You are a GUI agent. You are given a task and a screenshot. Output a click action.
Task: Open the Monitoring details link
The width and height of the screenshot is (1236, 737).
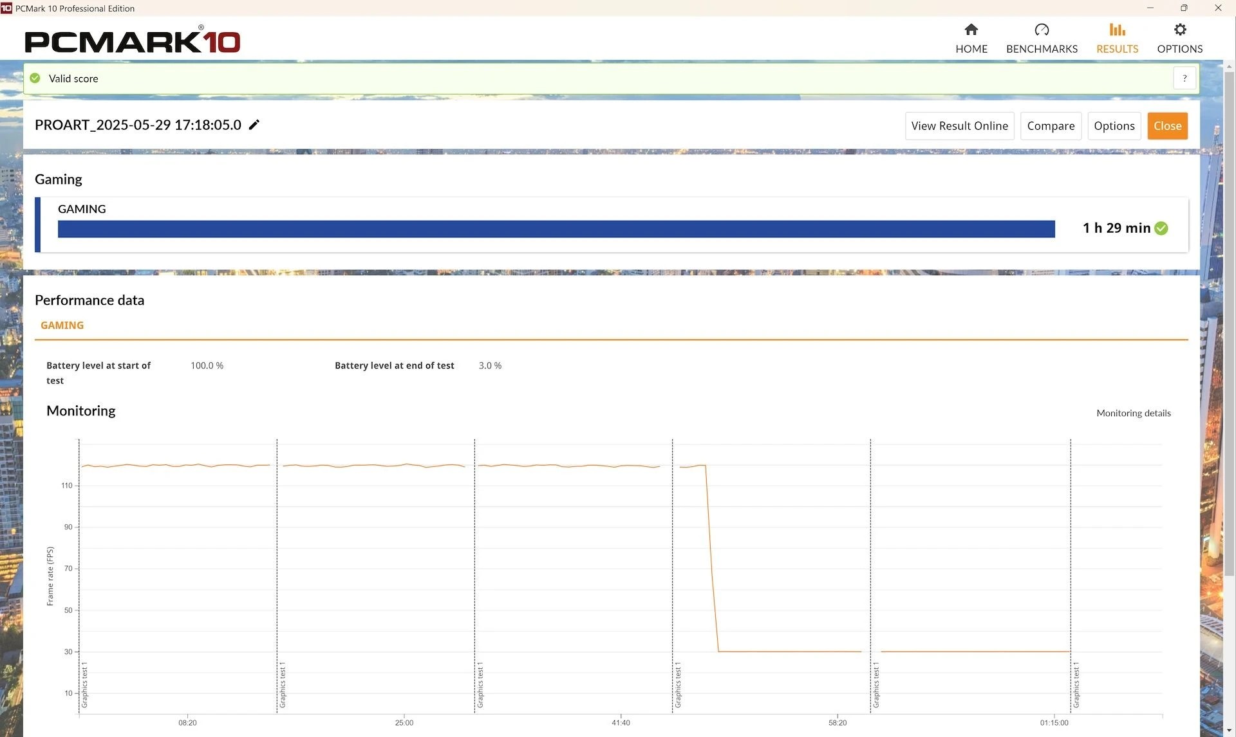(1133, 413)
